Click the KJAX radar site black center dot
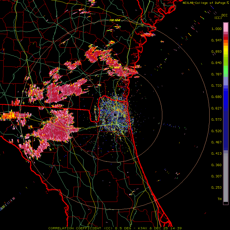Image resolution: width=230 pixels, height=230 pixels. (115, 114)
